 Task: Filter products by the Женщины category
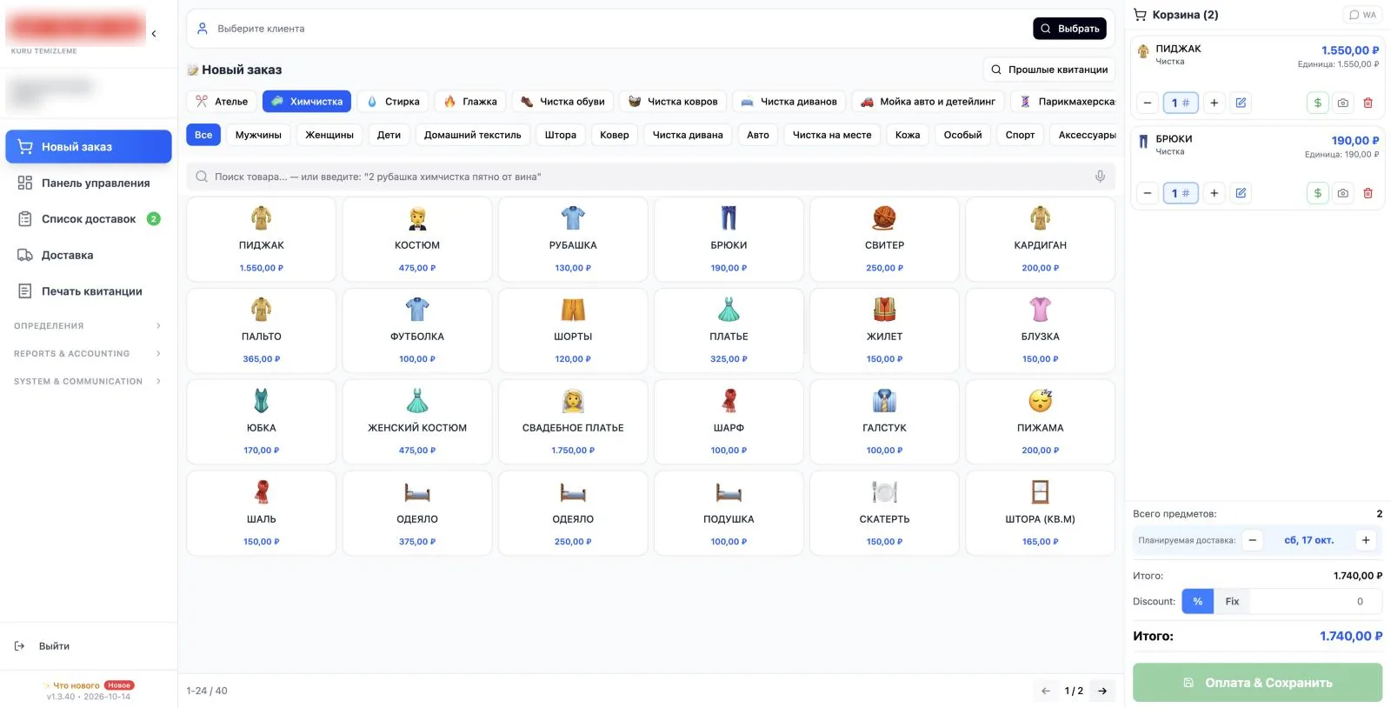(329, 135)
